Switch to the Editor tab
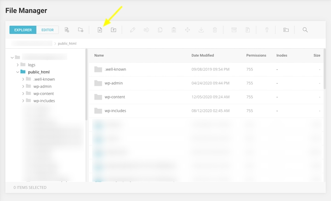331x201 pixels. [x=47, y=30]
